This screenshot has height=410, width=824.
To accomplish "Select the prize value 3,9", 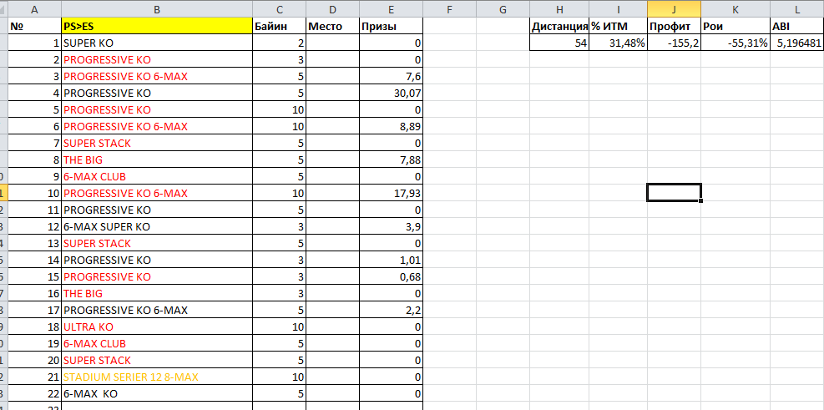I will coord(391,226).
